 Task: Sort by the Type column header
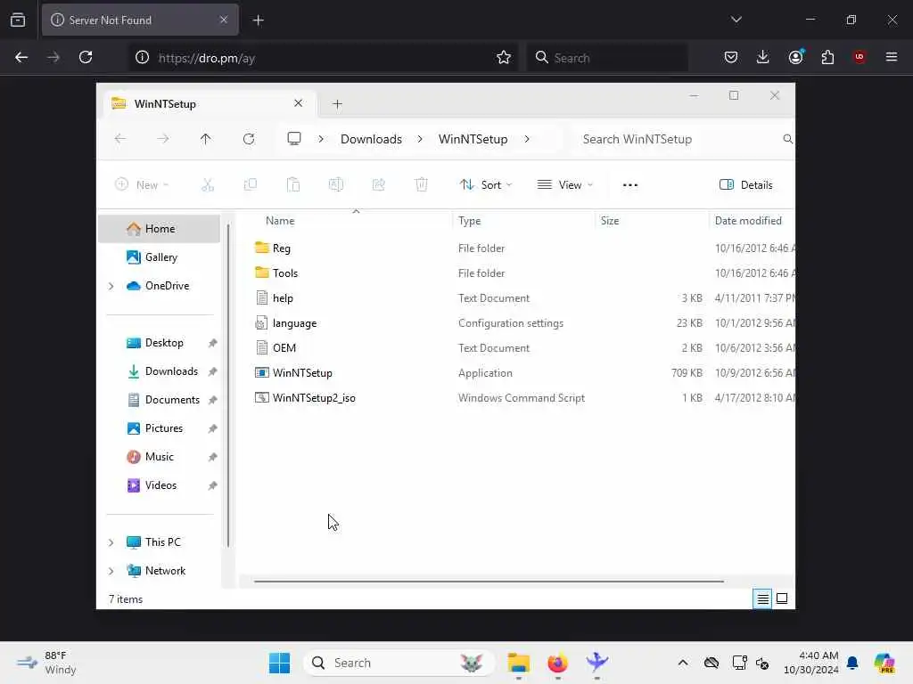(469, 221)
